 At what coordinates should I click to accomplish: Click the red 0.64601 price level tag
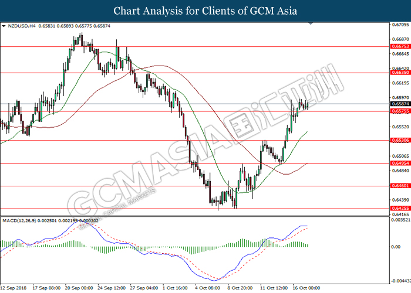(400, 186)
